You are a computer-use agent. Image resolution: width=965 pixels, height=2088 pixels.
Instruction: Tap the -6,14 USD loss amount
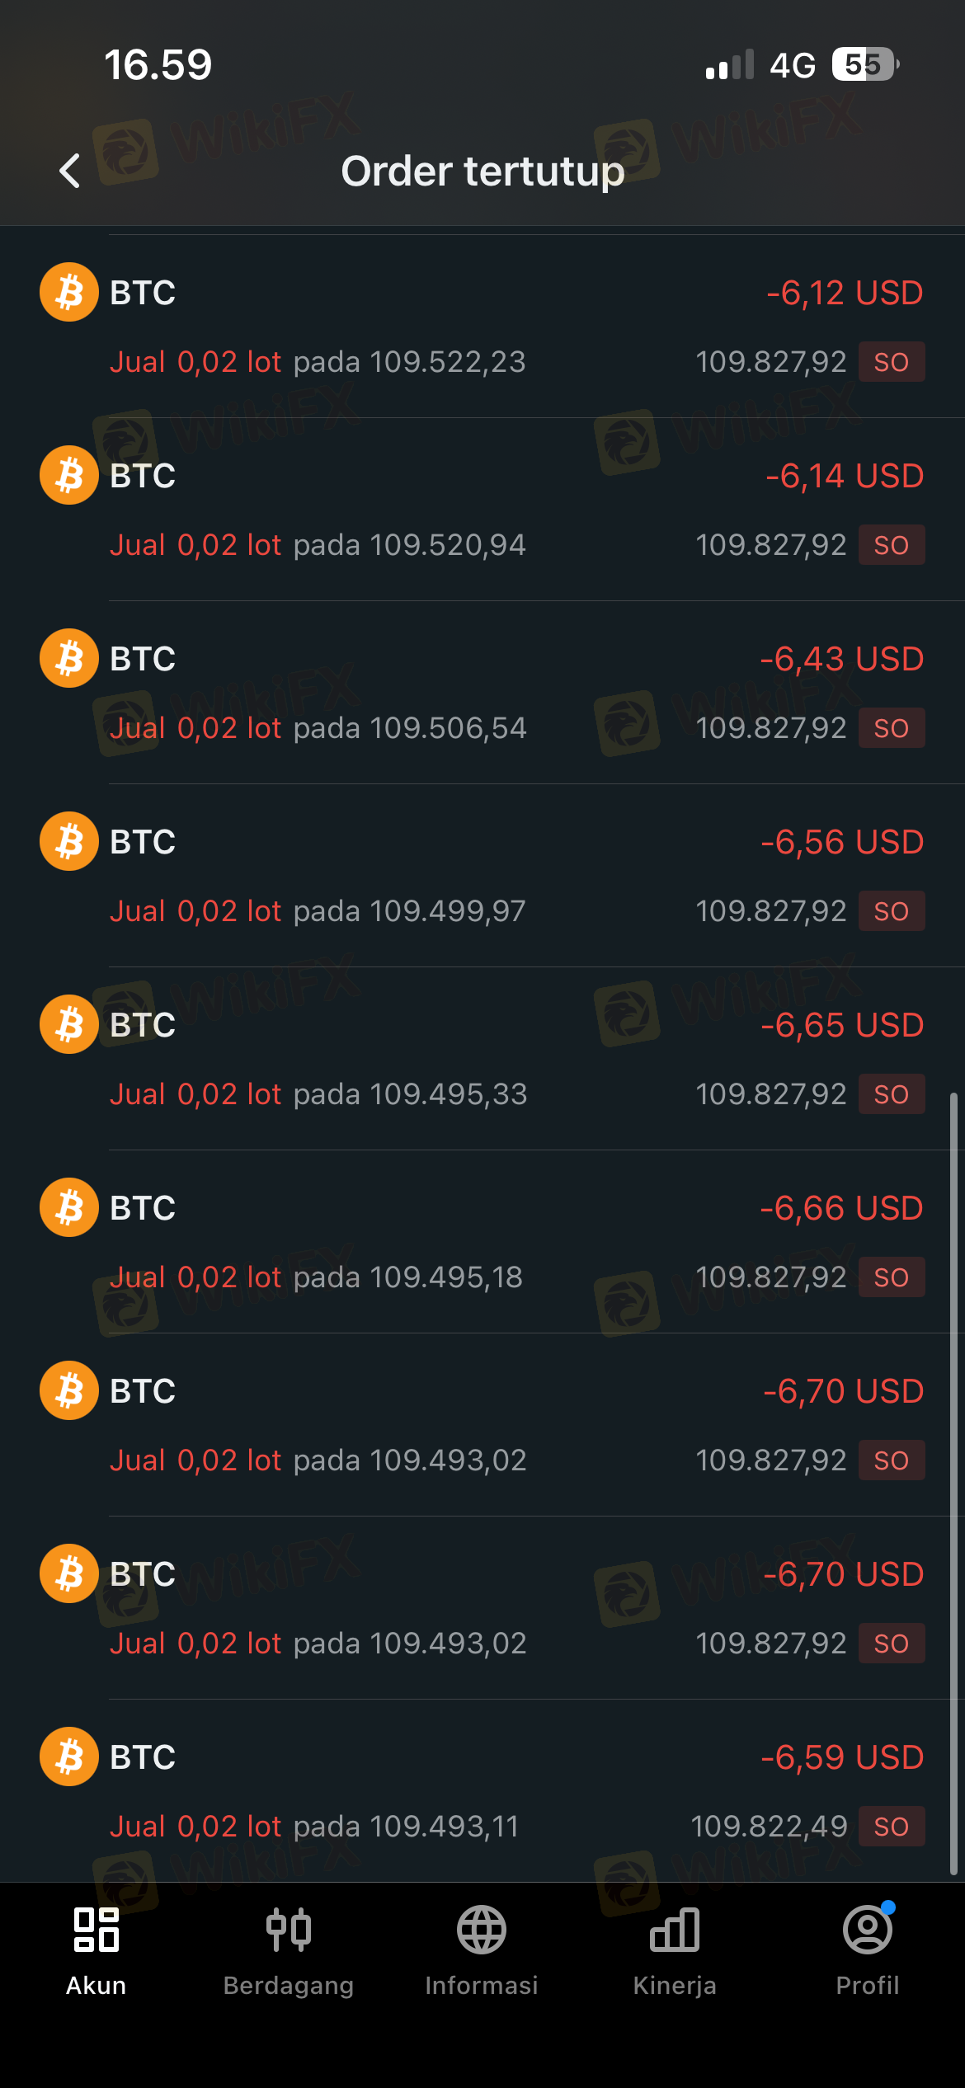(x=844, y=476)
